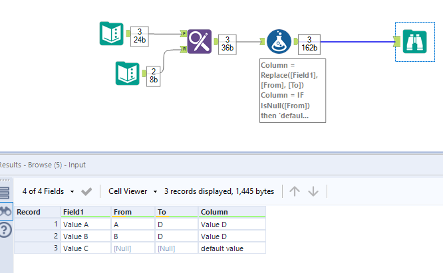Select the From cell containing 'B'

pos(133,236)
